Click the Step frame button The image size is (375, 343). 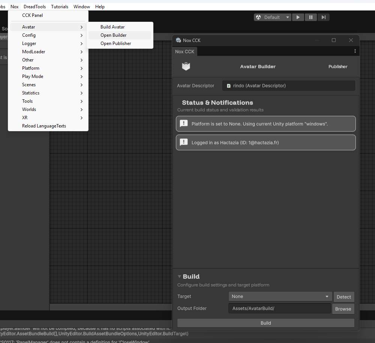click(323, 17)
